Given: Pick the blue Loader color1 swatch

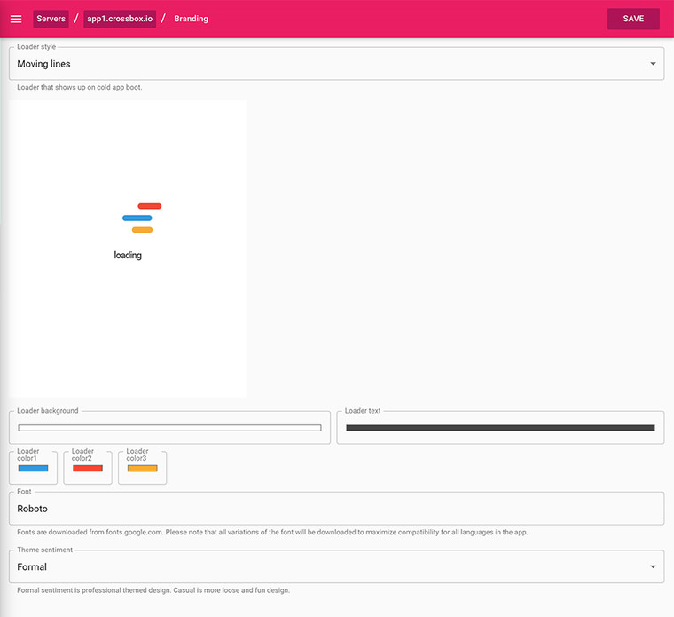Looking at the screenshot, I should tap(33, 468).
